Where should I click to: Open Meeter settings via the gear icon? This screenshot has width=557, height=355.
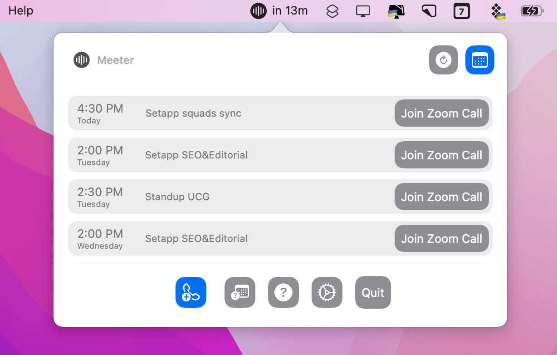coord(327,292)
